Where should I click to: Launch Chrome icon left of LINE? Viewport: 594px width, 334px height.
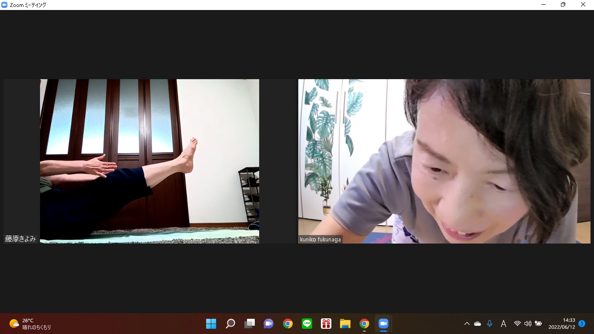pos(288,324)
